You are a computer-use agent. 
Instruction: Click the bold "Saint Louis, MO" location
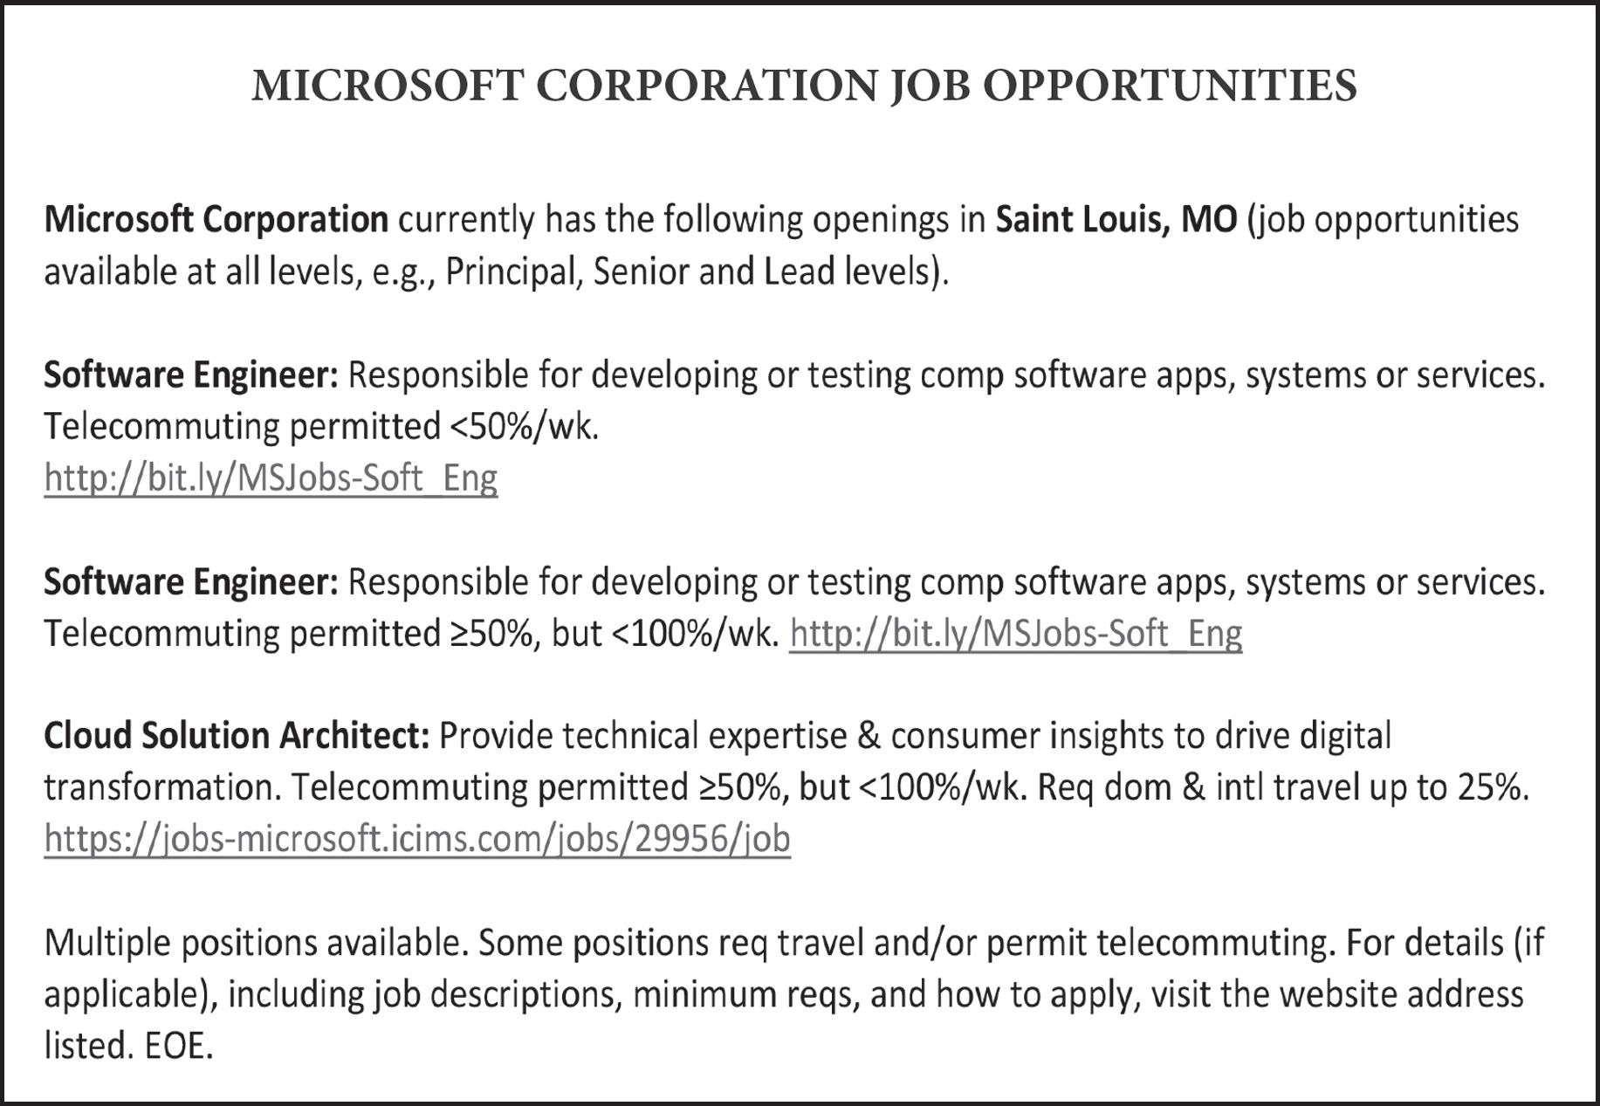1116,219
